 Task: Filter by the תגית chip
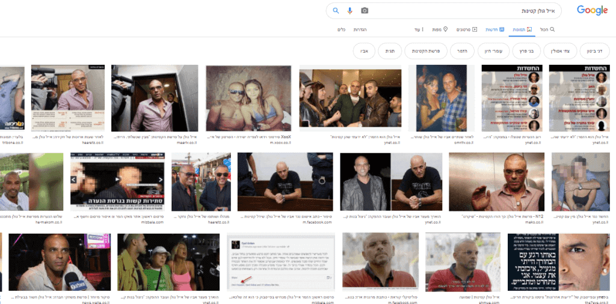(390, 51)
